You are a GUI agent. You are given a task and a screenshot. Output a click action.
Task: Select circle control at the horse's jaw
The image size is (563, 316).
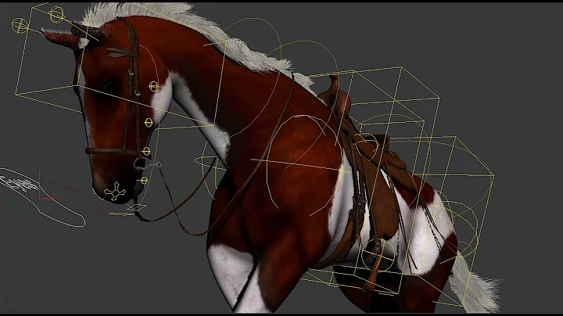tap(149, 123)
